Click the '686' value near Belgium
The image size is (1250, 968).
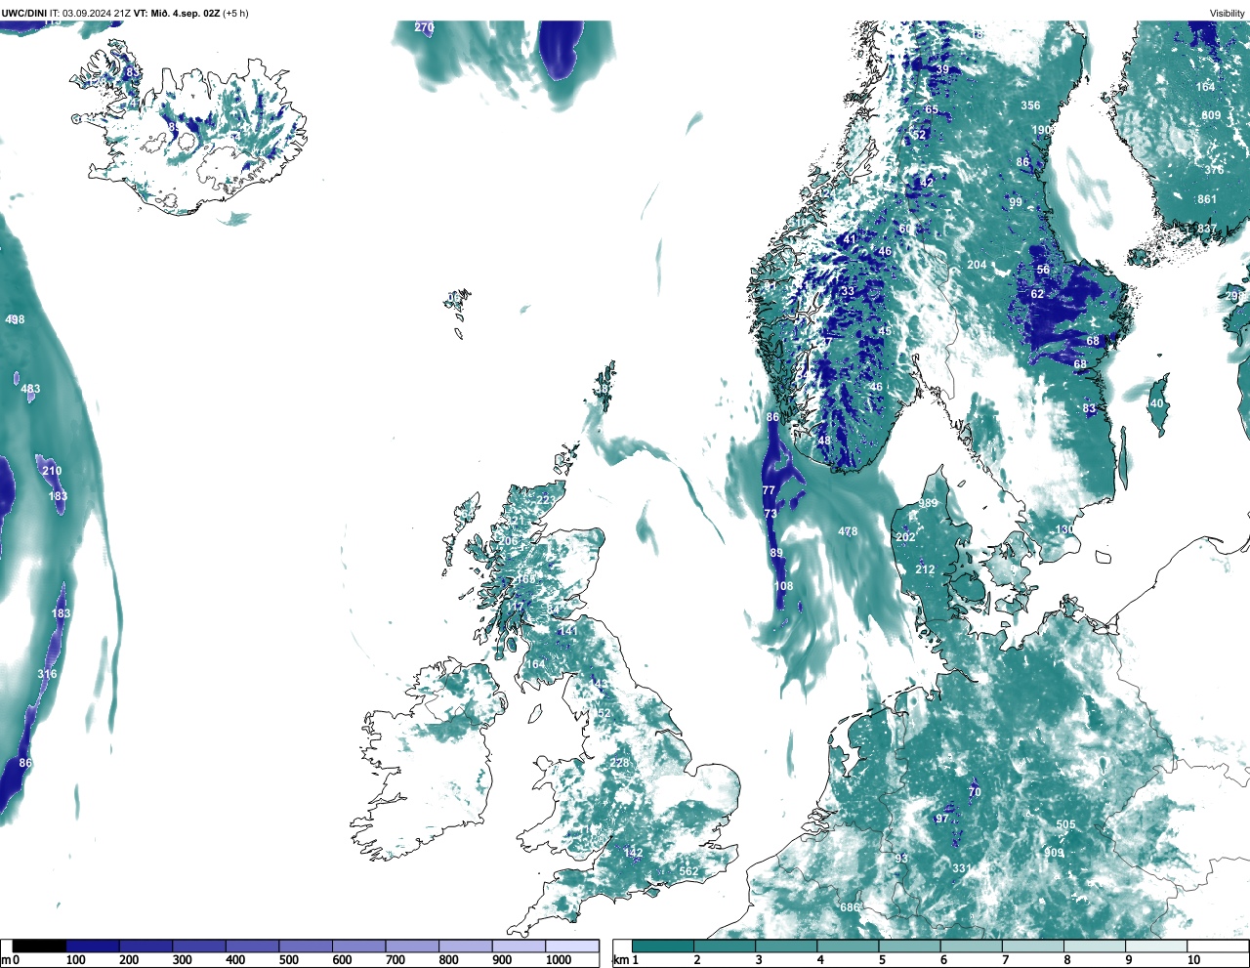850,907
